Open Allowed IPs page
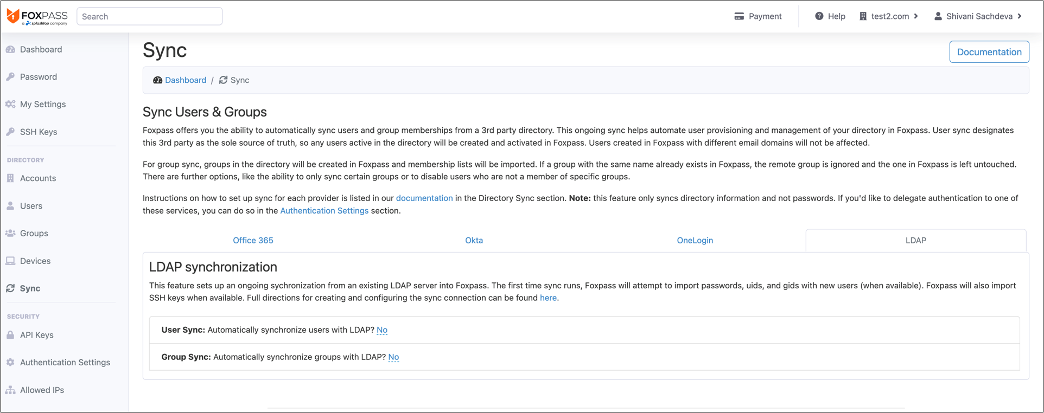Image resolution: width=1044 pixels, height=413 pixels. point(42,390)
